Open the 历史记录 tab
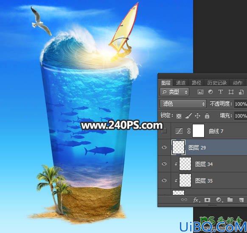The image size is (247, 233). [217, 83]
